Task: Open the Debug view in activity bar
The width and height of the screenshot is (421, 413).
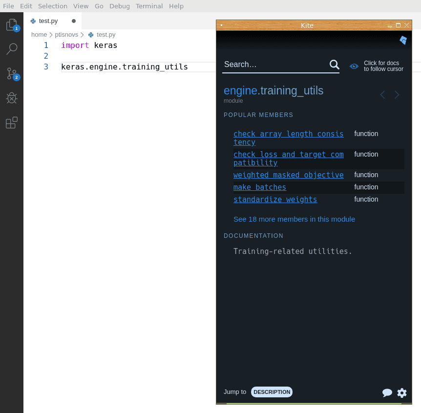Action: (12, 98)
